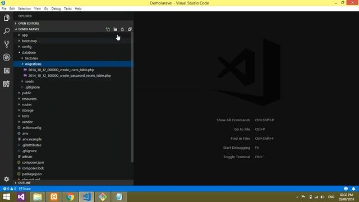Open XAMPP from the taskbar
This screenshot has height=202, width=359.
54,197
